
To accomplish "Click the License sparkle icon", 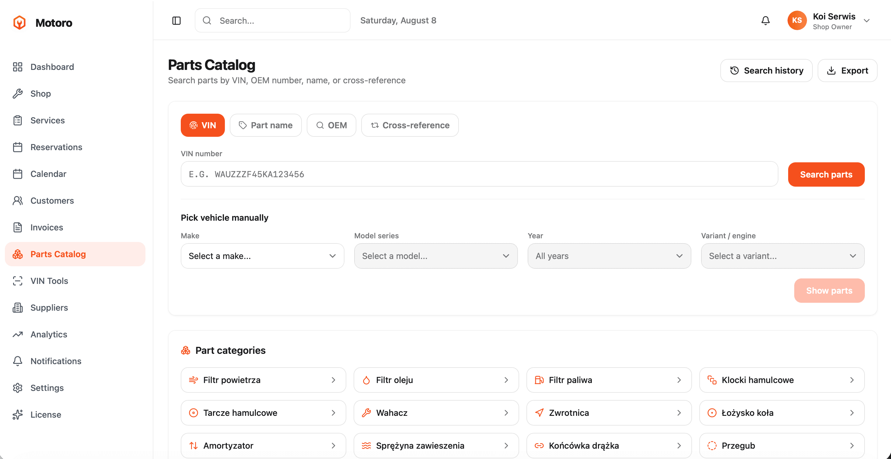I will coord(18,414).
